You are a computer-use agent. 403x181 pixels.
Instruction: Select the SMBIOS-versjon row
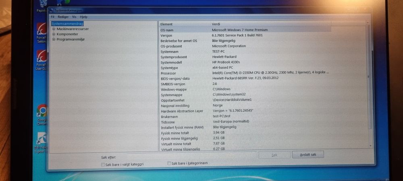[x=245, y=84]
